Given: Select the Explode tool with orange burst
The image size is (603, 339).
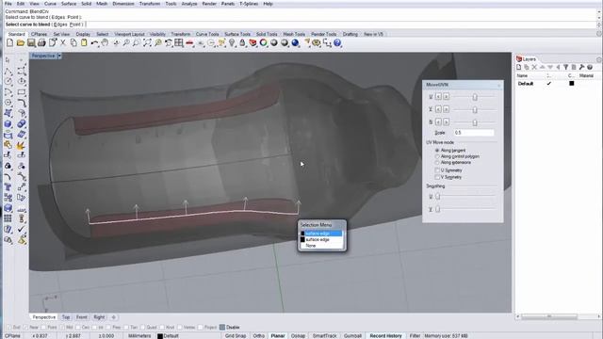Looking at the screenshot, I should (x=22, y=145).
